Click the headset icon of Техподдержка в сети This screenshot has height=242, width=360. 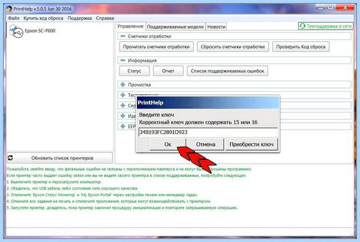[x=302, y=26]
